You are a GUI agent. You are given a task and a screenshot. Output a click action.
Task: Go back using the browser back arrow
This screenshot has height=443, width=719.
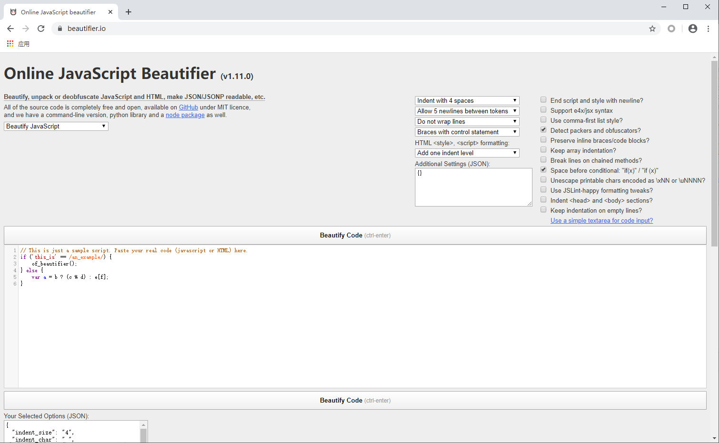tap(10, 29)
